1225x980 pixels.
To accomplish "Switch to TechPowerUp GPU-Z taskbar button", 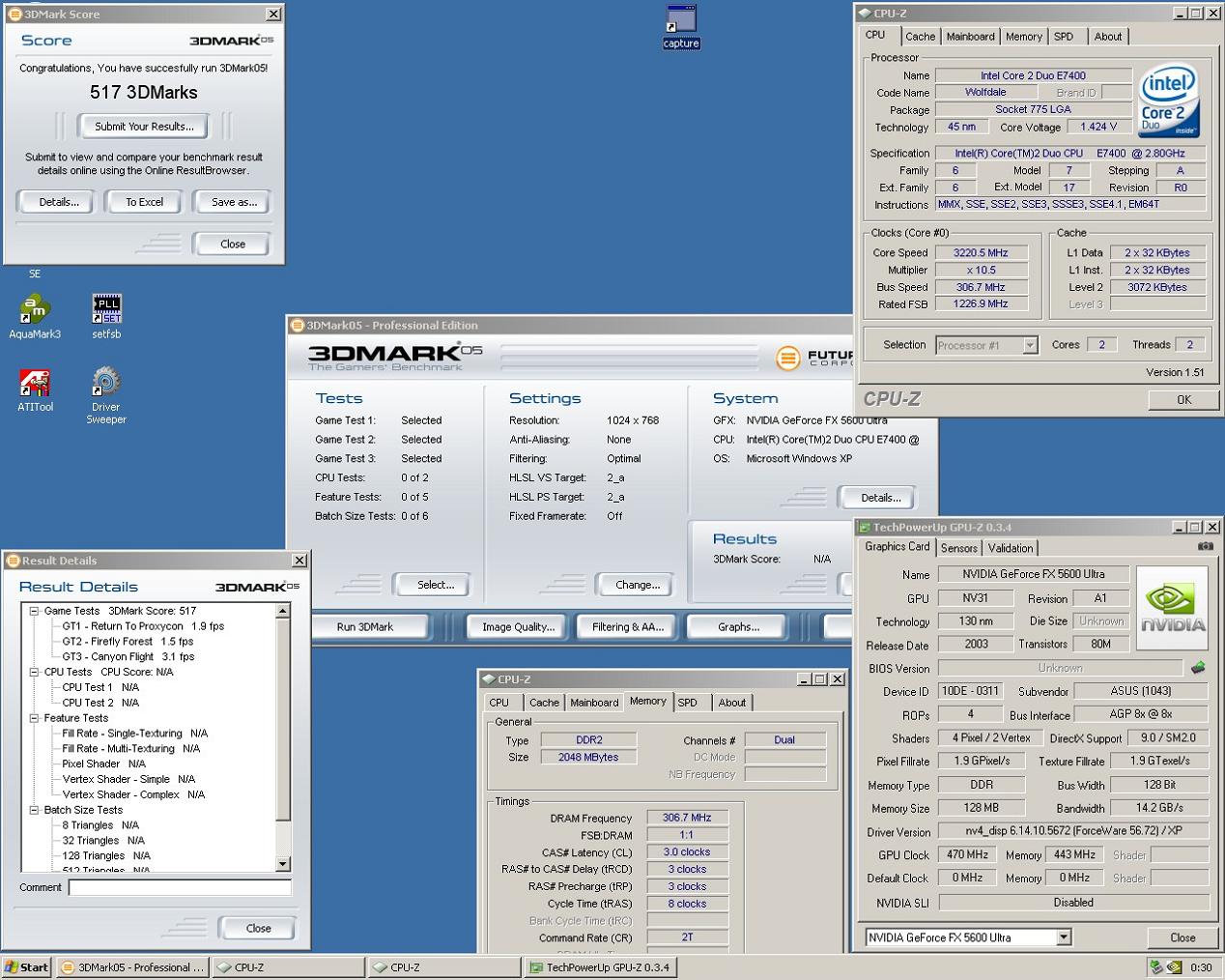I will coord(599,966).
